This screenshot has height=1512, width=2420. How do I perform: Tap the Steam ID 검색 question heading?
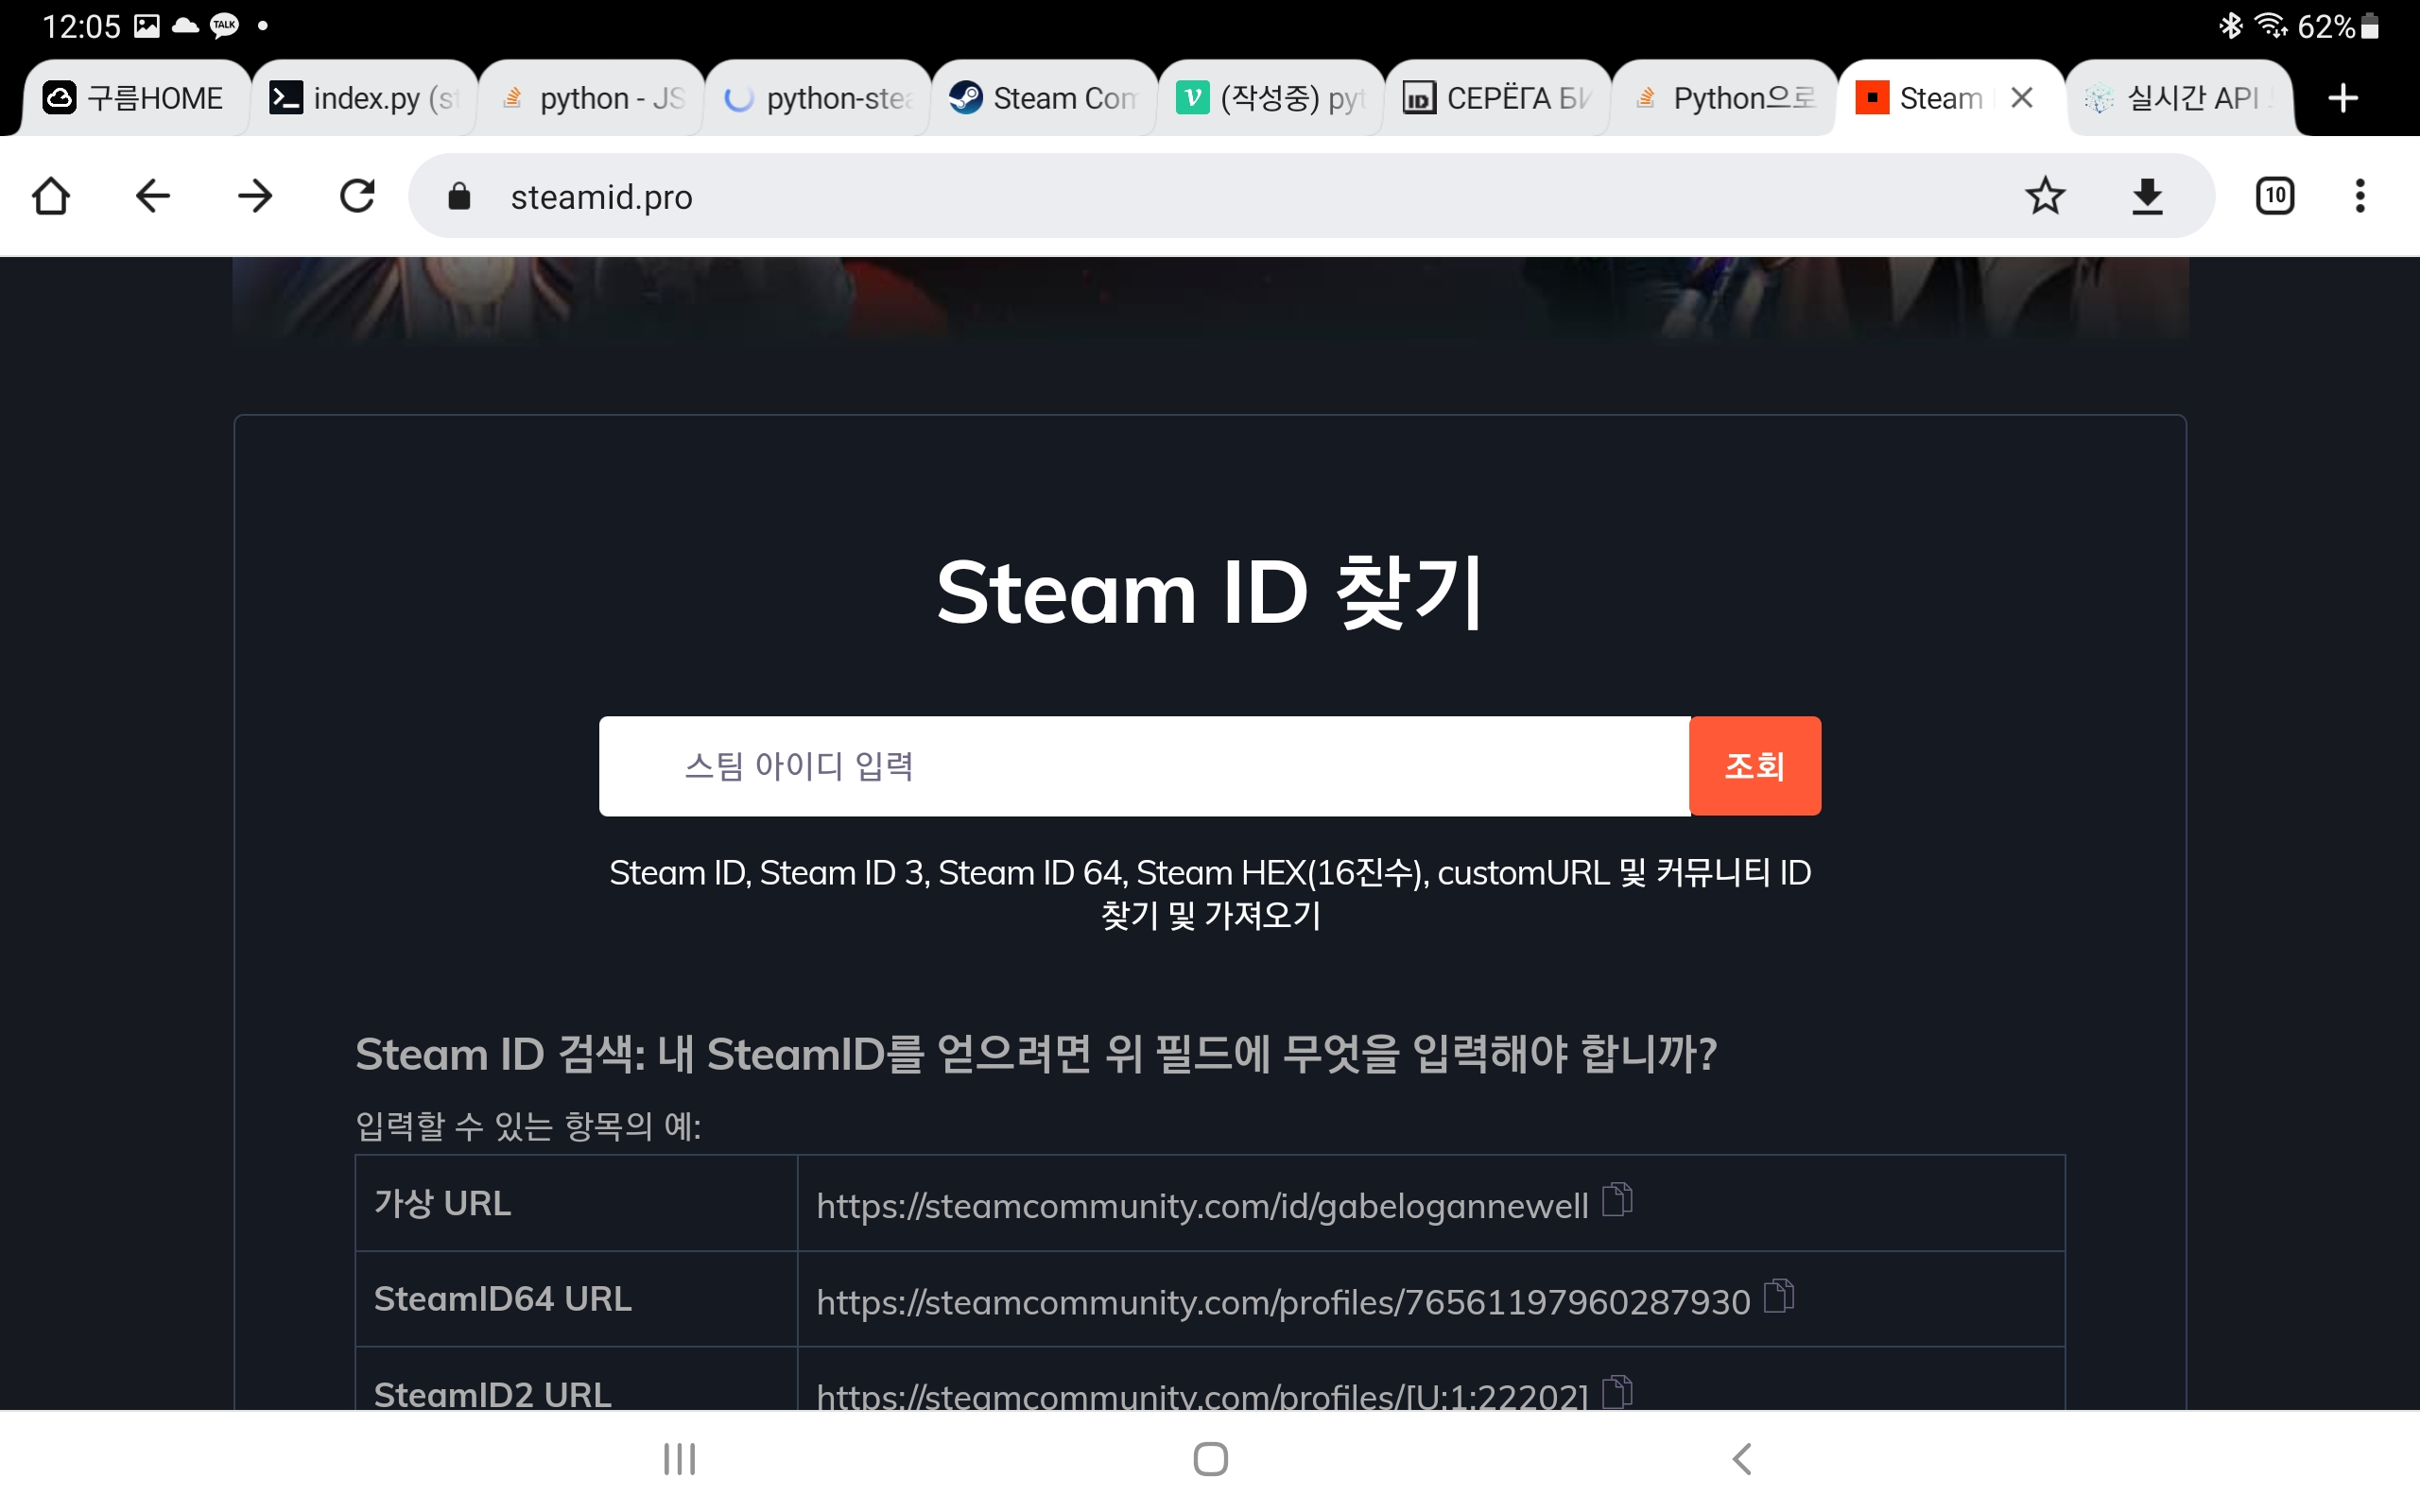tap(1036, 1054)
